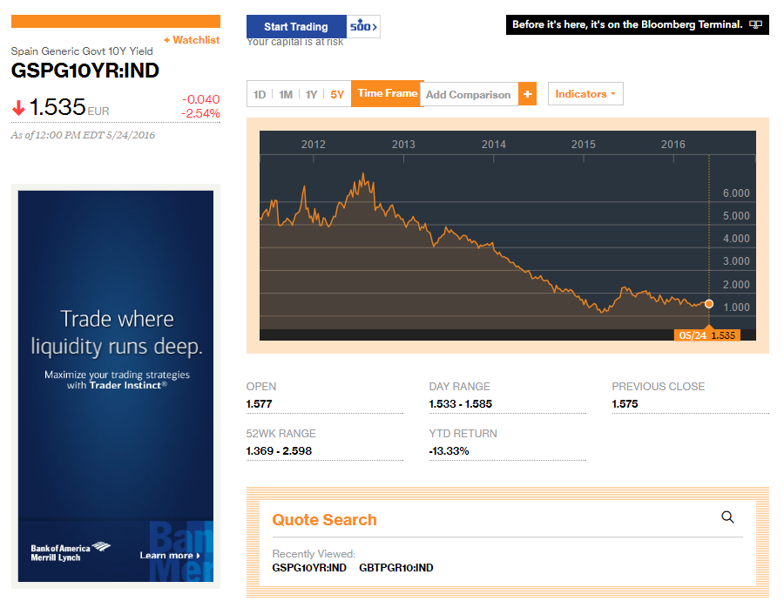
Task: Click the 1.535 current yield value
Action: point(57,107)
